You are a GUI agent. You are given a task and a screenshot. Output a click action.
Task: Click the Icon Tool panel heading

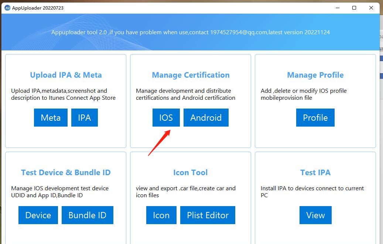coord(190,172)
